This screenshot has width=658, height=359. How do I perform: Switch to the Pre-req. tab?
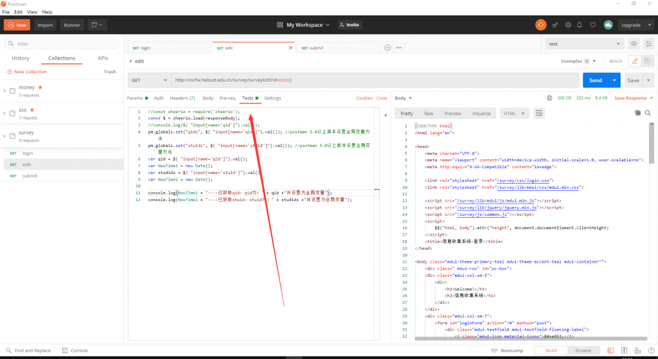point(227,98)
